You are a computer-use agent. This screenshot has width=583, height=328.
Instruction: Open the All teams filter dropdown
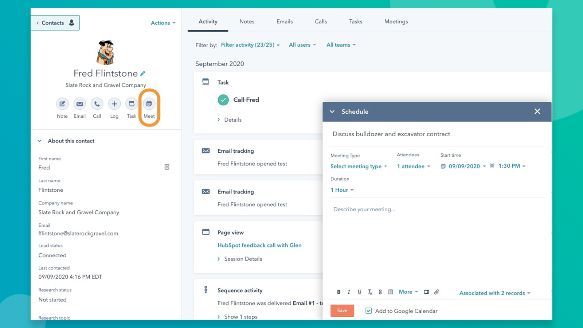[x=341, y=45]
